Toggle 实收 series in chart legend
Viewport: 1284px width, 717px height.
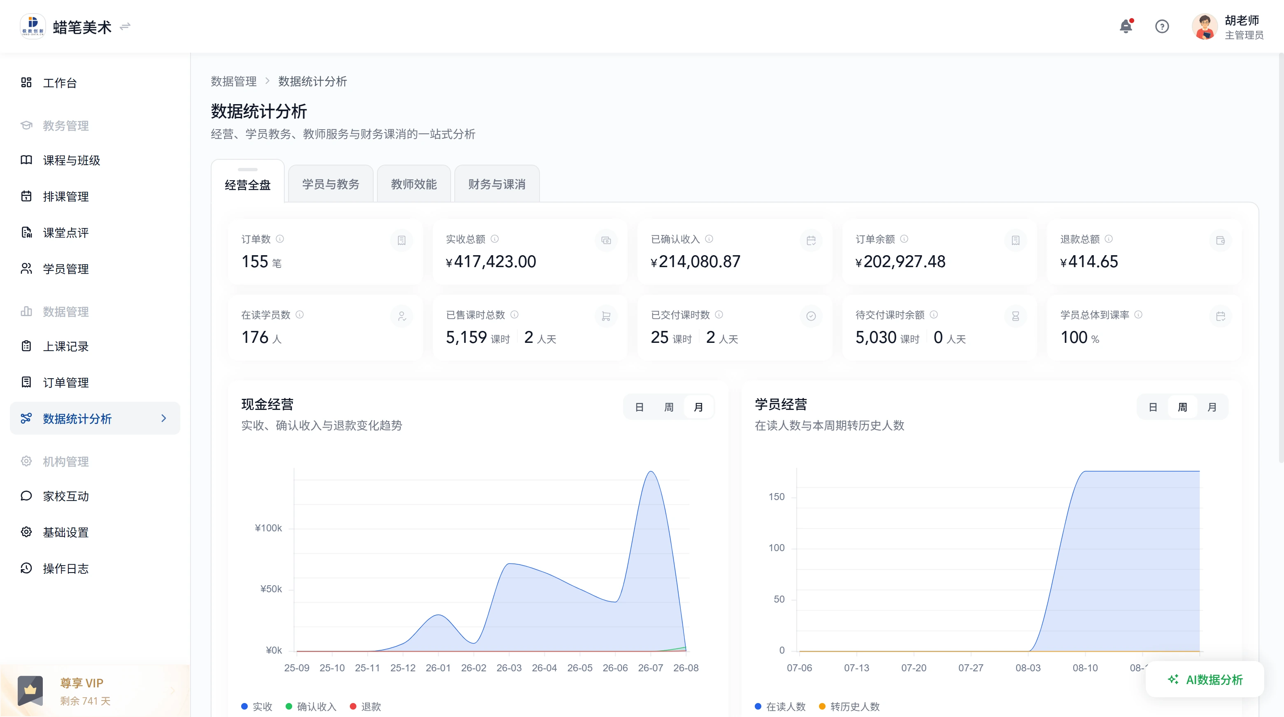click(x=257, y=707)
